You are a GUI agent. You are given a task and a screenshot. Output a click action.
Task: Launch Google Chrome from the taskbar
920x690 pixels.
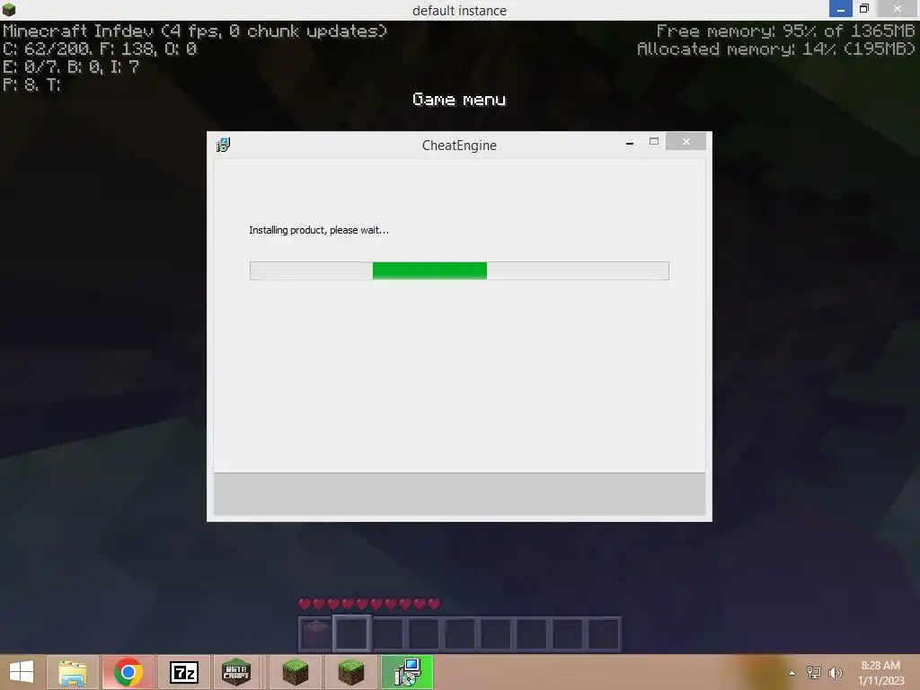pos(128,672)
